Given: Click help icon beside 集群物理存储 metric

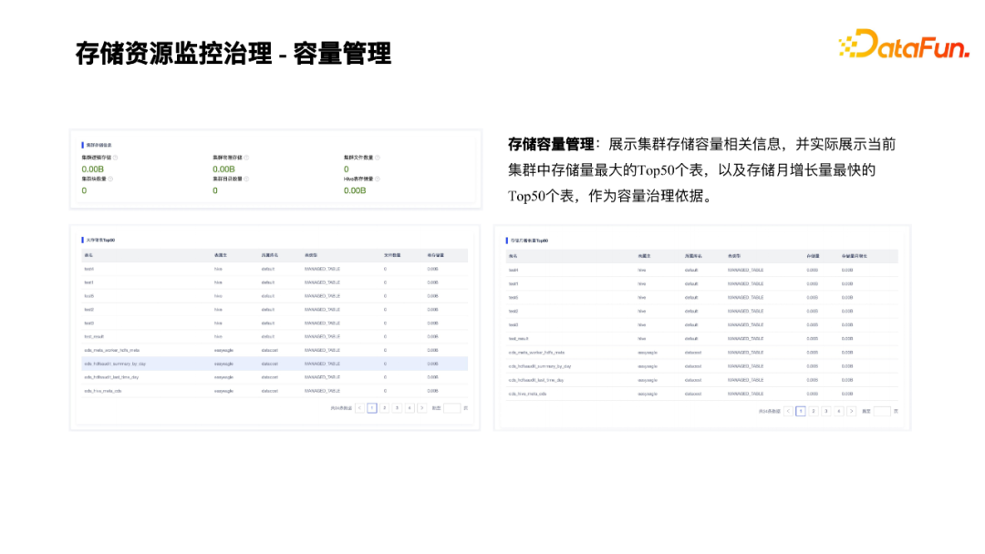Looking at the screenshot, I should pyautogui.click(x=245, y=156).
